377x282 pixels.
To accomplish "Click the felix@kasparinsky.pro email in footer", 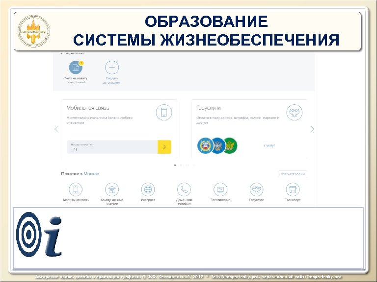I will pyautogui.click(x=235, y=277).
